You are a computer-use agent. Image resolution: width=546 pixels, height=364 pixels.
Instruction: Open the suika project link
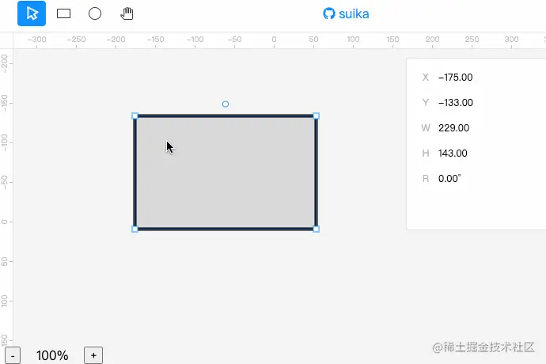[354, 14]
